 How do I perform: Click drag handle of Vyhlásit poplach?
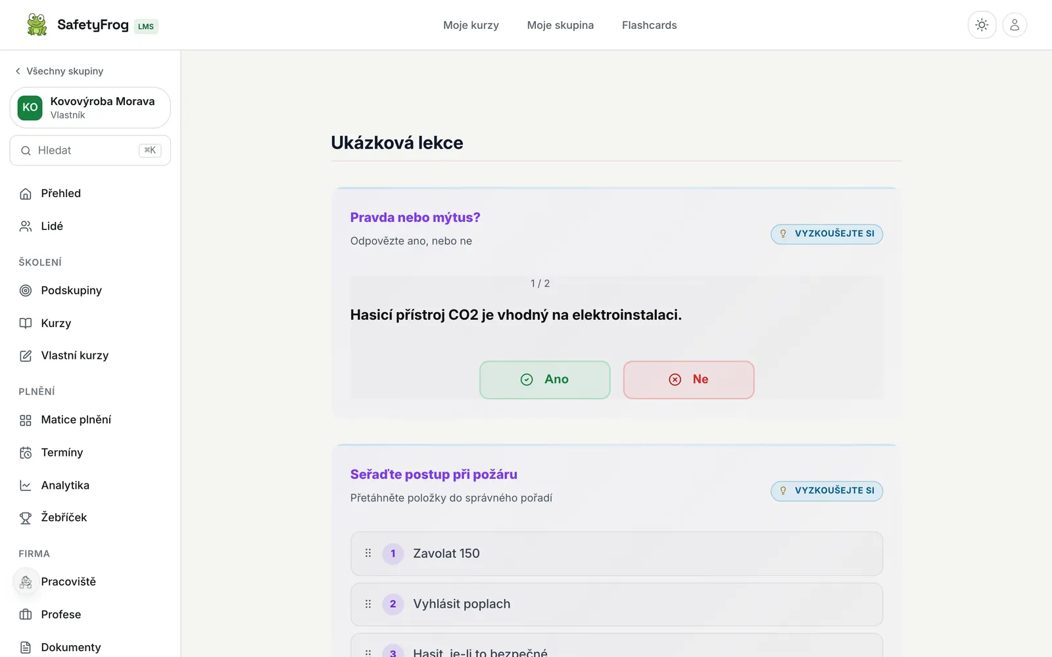click(x=368, y=604)
